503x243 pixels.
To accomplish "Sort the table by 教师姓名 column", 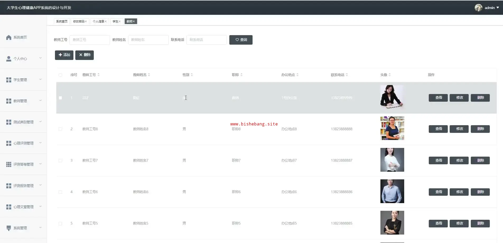I will [x=149, y=75].
